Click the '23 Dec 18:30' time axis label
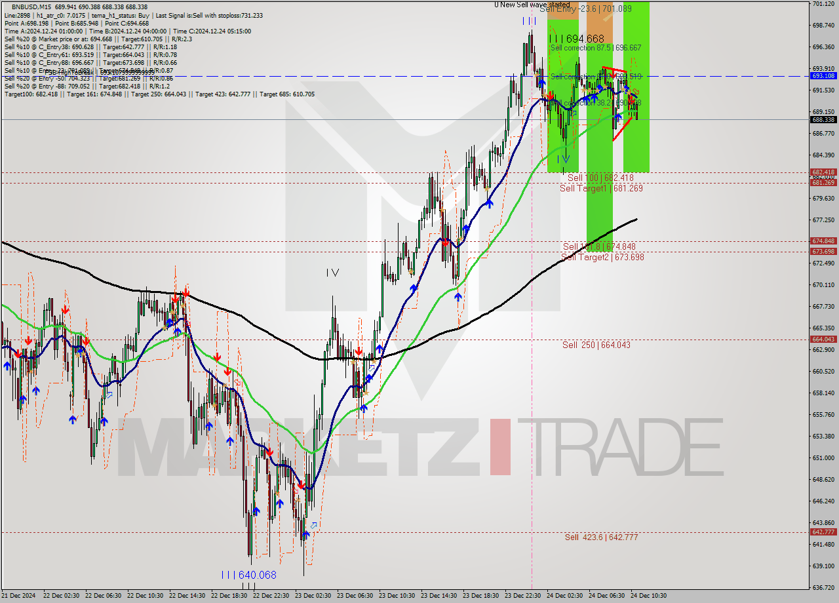 click(481, 596)
